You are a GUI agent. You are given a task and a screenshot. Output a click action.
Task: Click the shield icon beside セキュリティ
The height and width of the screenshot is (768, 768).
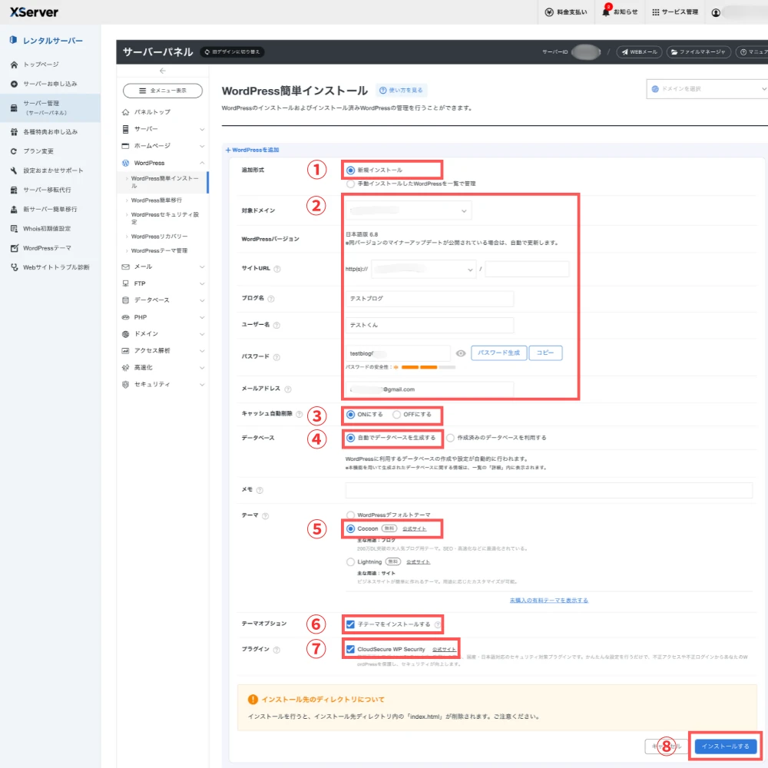(x=125, y=385)
